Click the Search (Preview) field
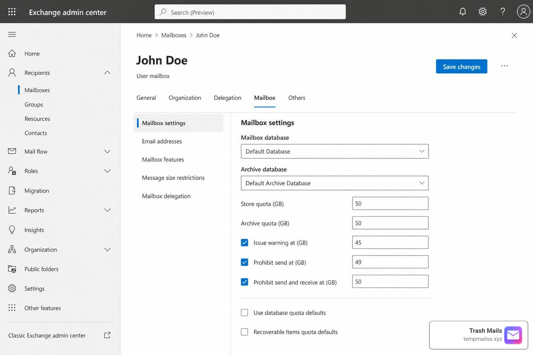 pos(250,12)
